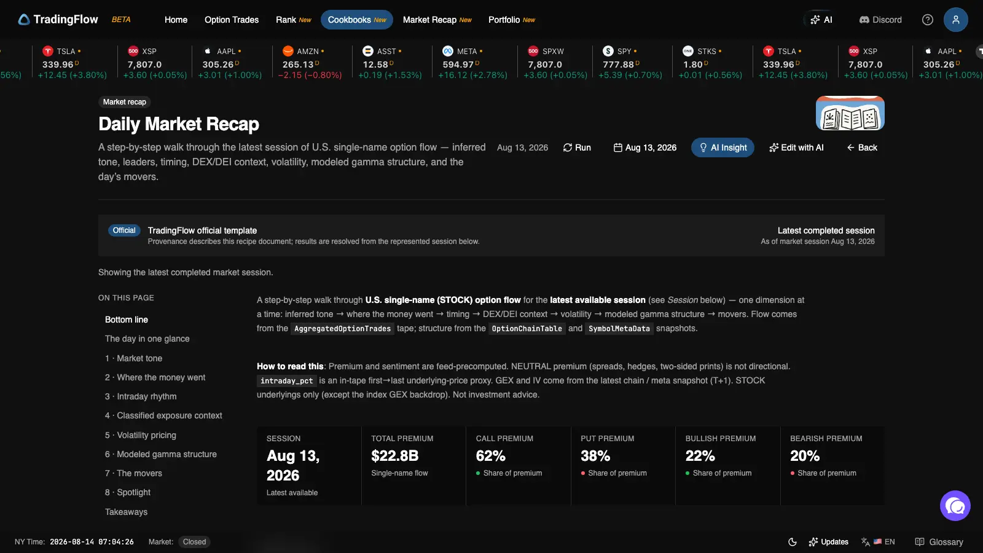Jump to 5 · Volatility pricing

[141, 435]
